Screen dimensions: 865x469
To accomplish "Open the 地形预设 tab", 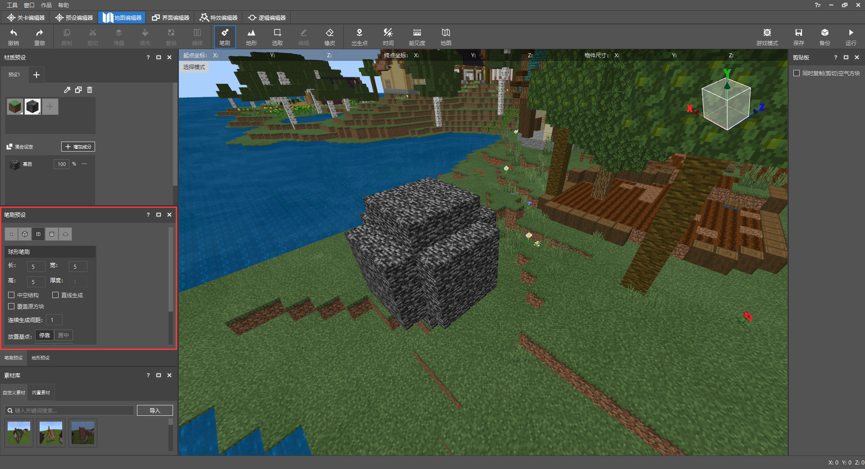I will click(41, 358).
